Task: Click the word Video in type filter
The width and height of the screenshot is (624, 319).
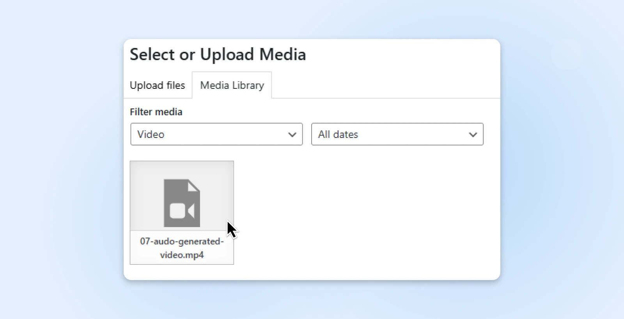Action: coord(151,134)
